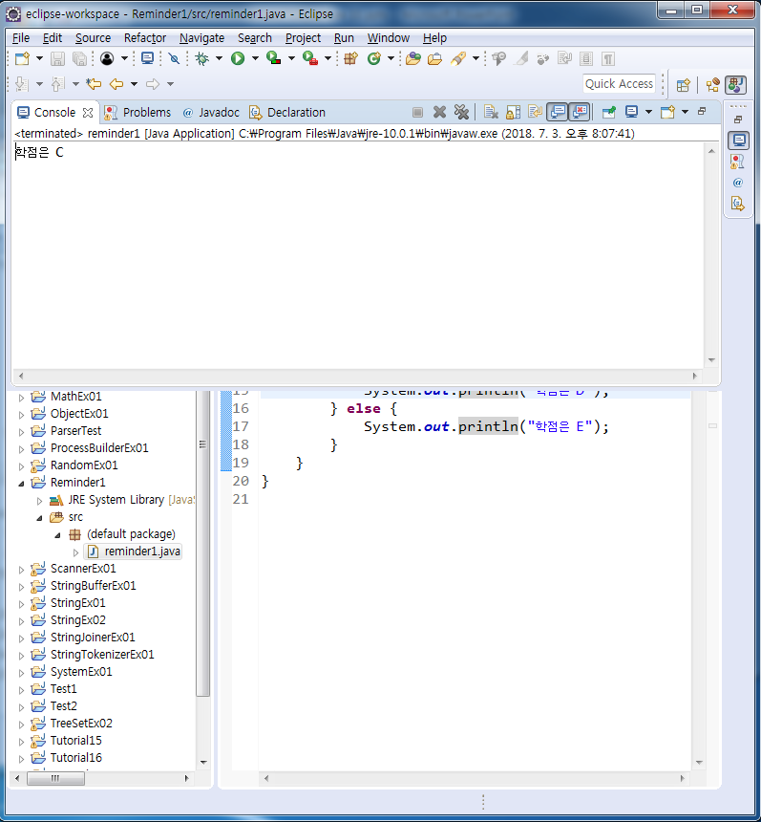
Task: Click the Coverage run icon
Action: click(273, 58)
